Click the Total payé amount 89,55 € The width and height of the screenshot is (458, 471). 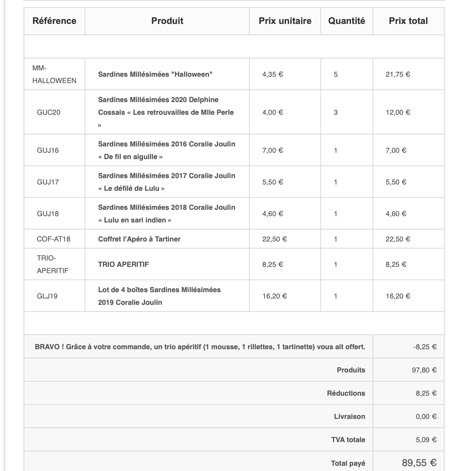click(419, 463)
